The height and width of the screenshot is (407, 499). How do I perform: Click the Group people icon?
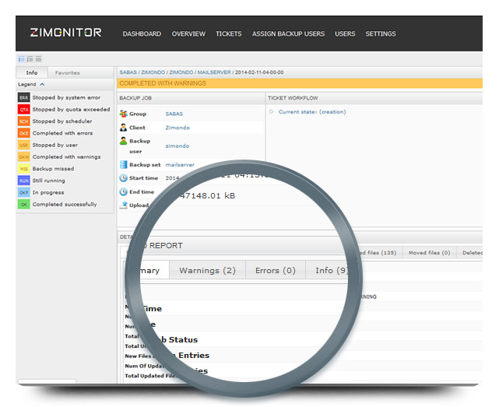[123, 114]
